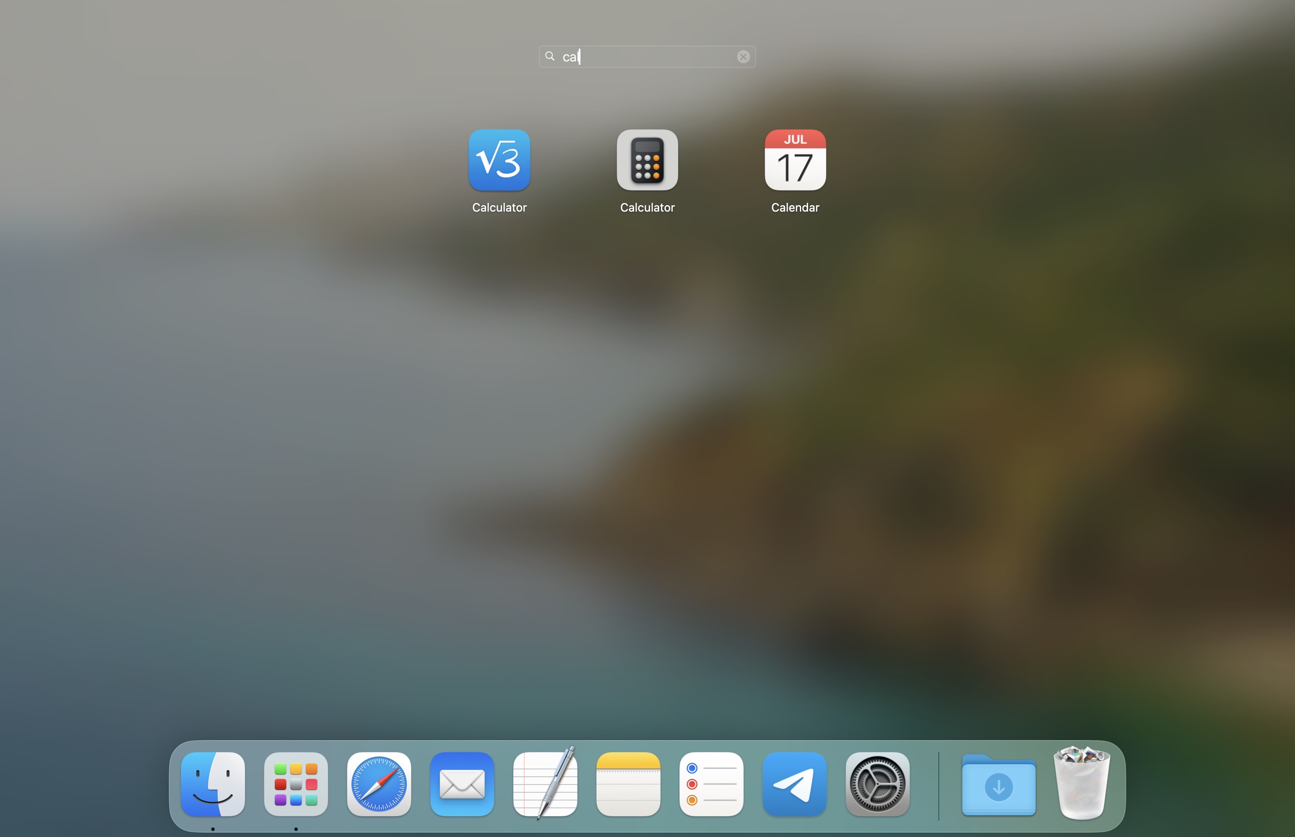1295x837 pixels.
Task: Click the Launchpad icon in the Dock
Action: 296,784
